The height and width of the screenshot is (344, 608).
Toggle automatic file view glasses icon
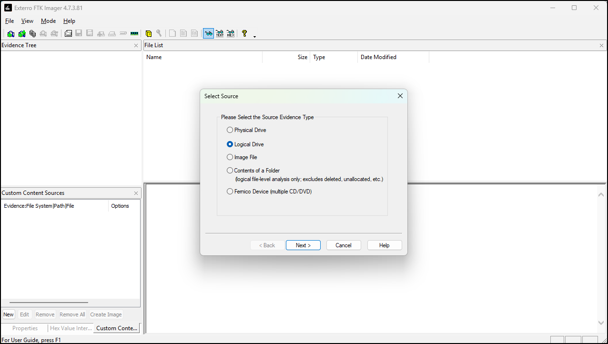[x=208, y=33]
